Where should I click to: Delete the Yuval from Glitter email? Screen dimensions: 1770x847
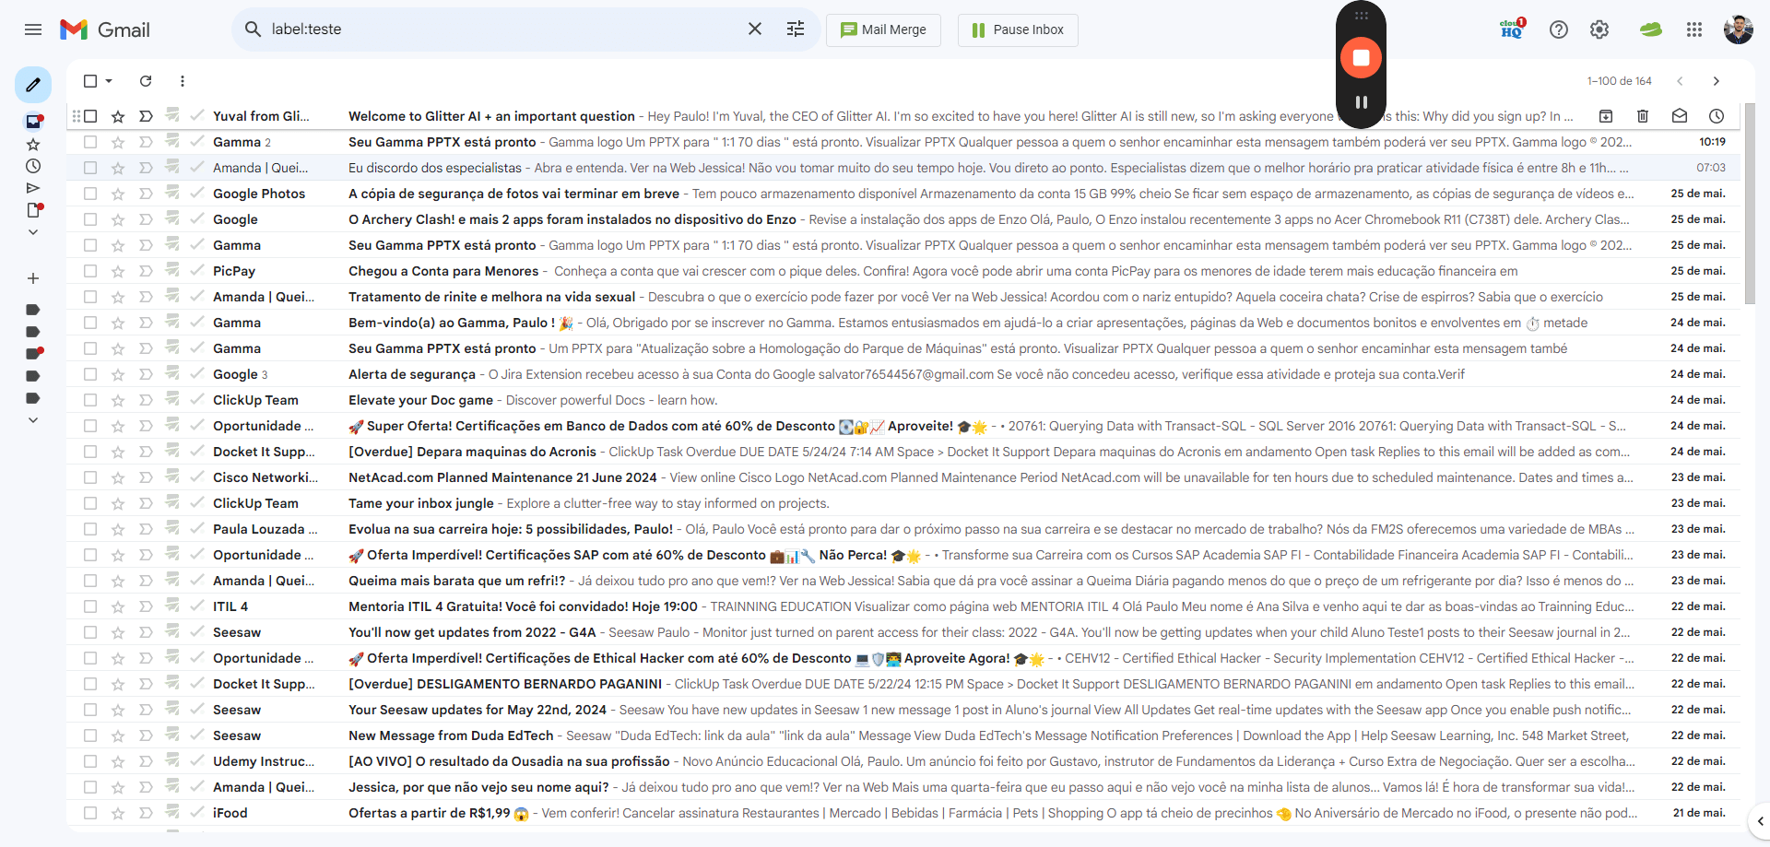1643,116
